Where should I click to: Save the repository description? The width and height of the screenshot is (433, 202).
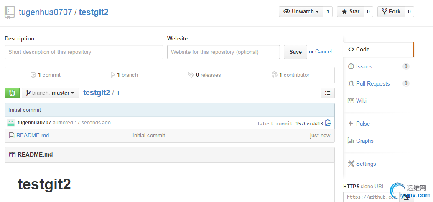pyautogui.click(x=295, y=52)
